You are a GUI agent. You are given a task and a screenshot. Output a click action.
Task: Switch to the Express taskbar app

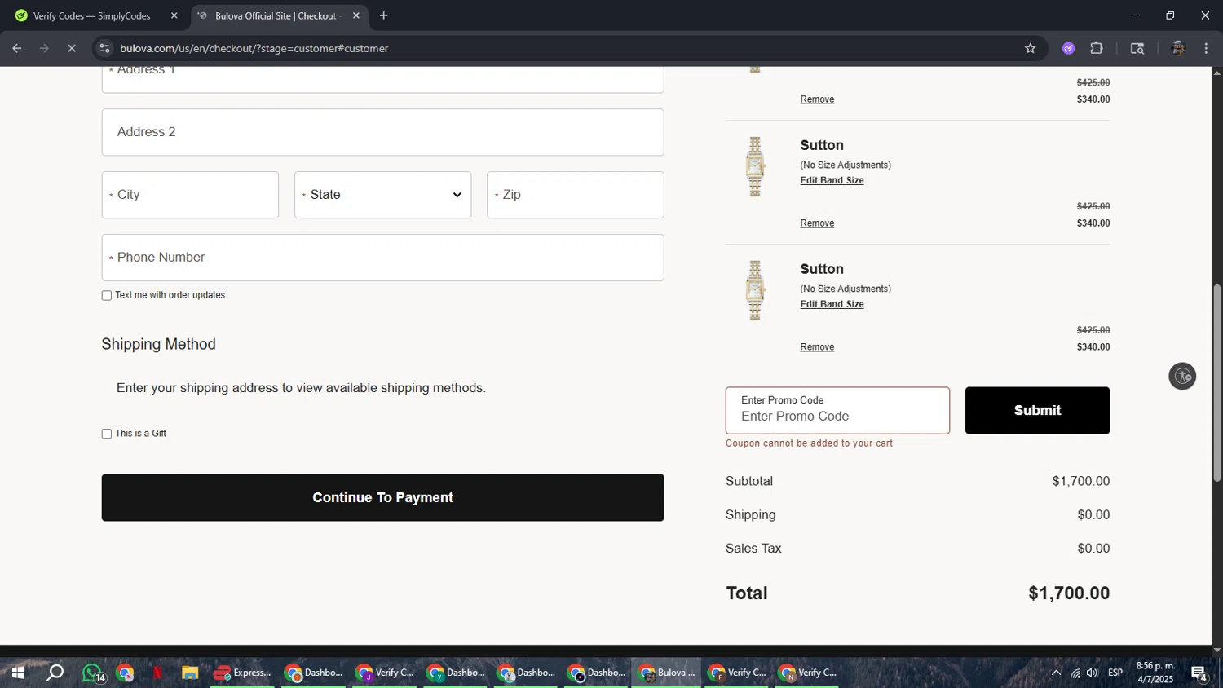[x=242, y=673]
